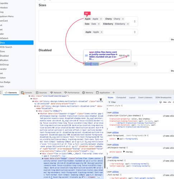Image resolution: width=174 pixels, height=179 pixels.
Task: Open utilities layer link above transition rule
Action: coord(116,112)
